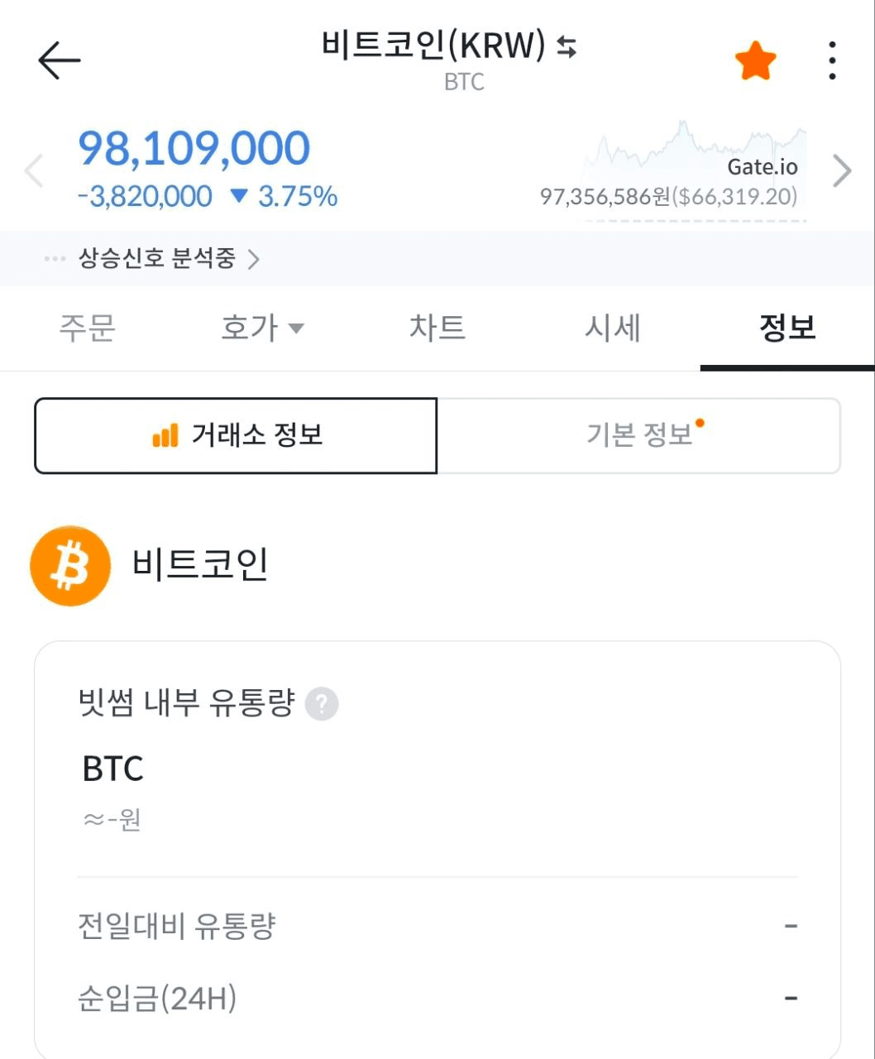Select the 거래소 정보 segment
The height and width of the screenshot is (1059, 875).
click(236, 435)
